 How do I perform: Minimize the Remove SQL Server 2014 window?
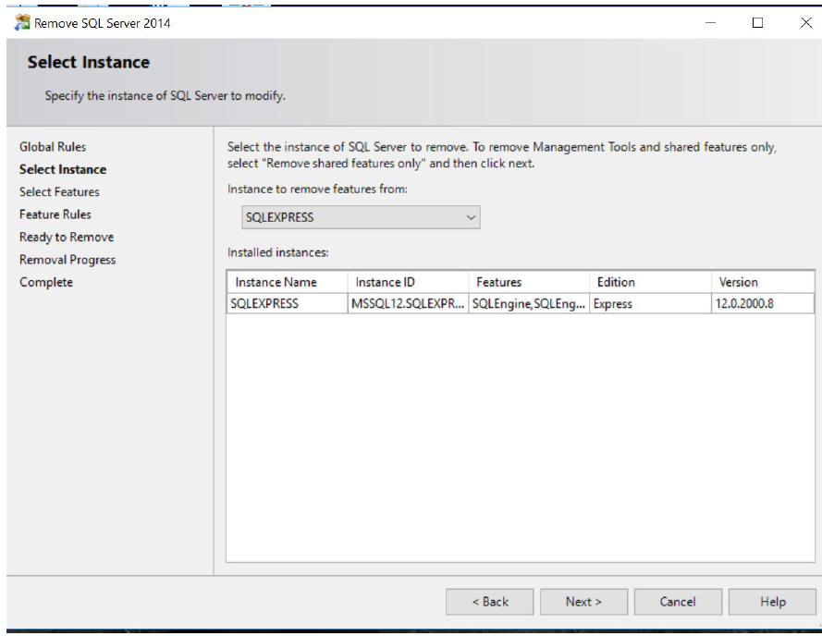(710, 22)
